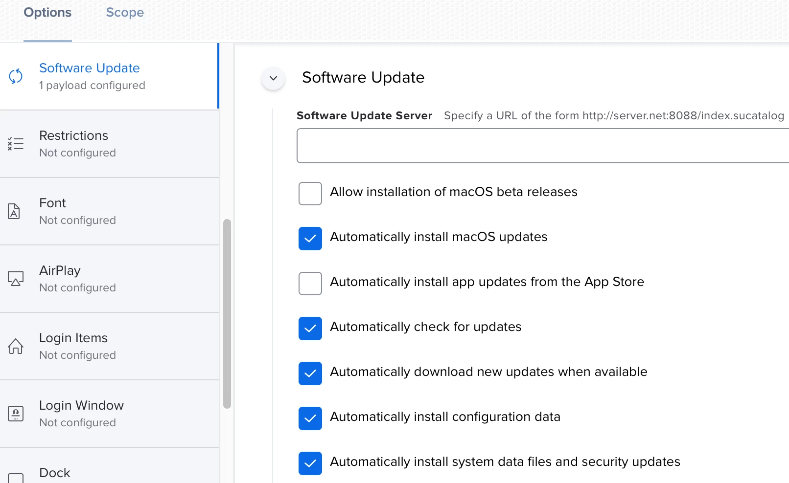Collapse the Software Update section chevron
The image size is (789, 483).
coord(273,78)
